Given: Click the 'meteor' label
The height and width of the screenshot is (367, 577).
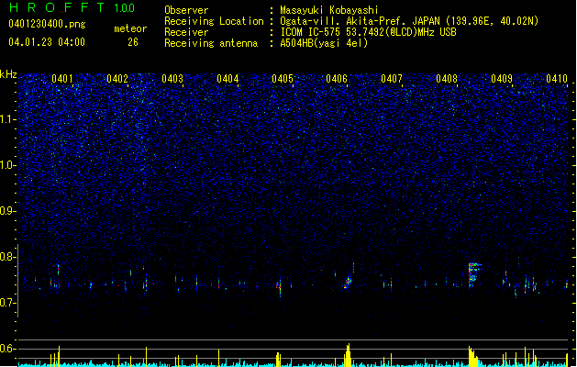Looking at the screenshot, I should tap(130, 28).
